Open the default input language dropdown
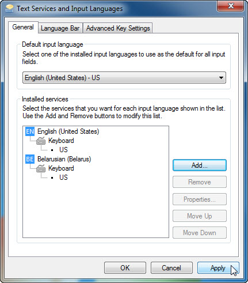The image size is (248, 283). pos(124,78)
